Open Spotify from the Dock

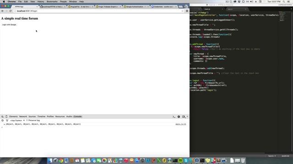click(180, 160)
